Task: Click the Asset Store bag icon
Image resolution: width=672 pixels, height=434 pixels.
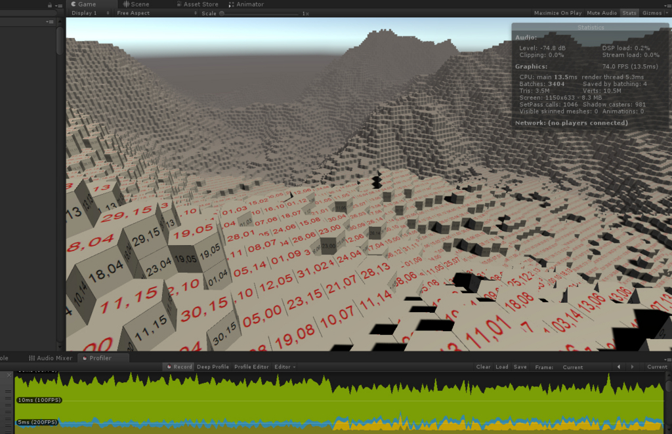Action: pyautogui.click(x=178, y=4)
